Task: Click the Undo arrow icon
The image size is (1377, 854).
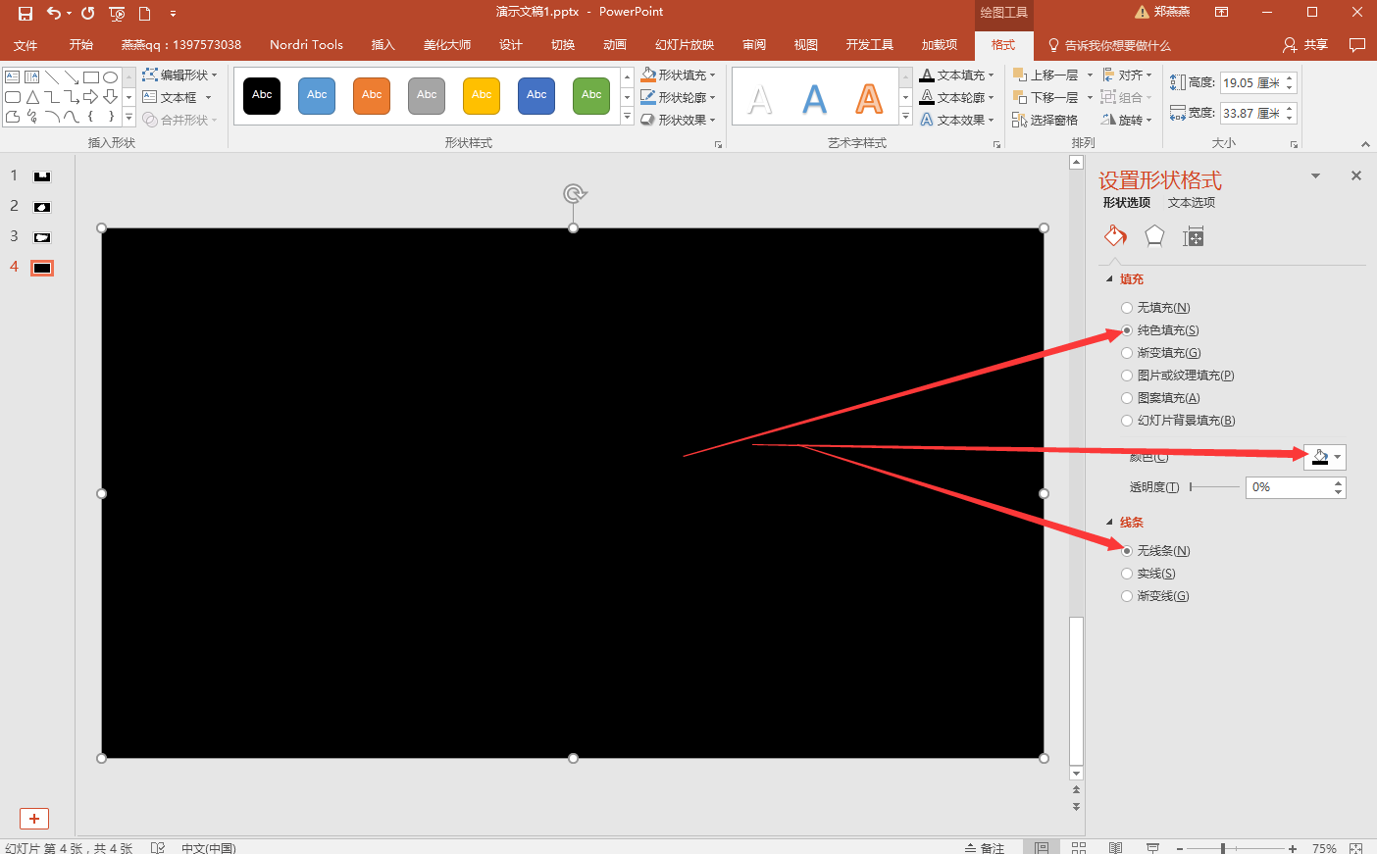Action: click(x=54, y=13)
